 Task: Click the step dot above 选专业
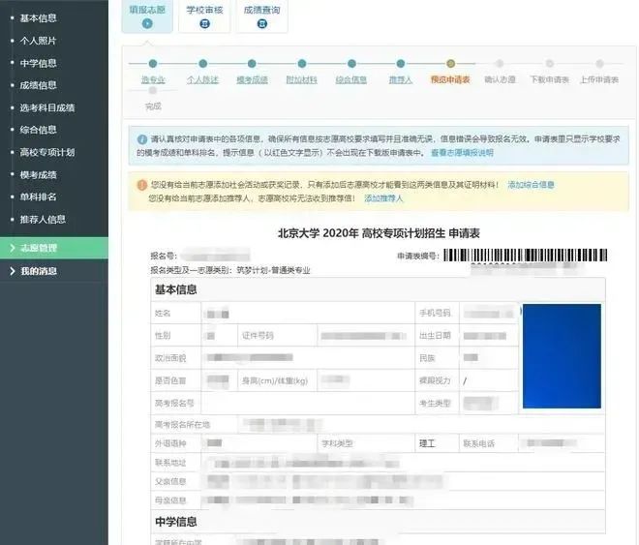coord(153,64)
